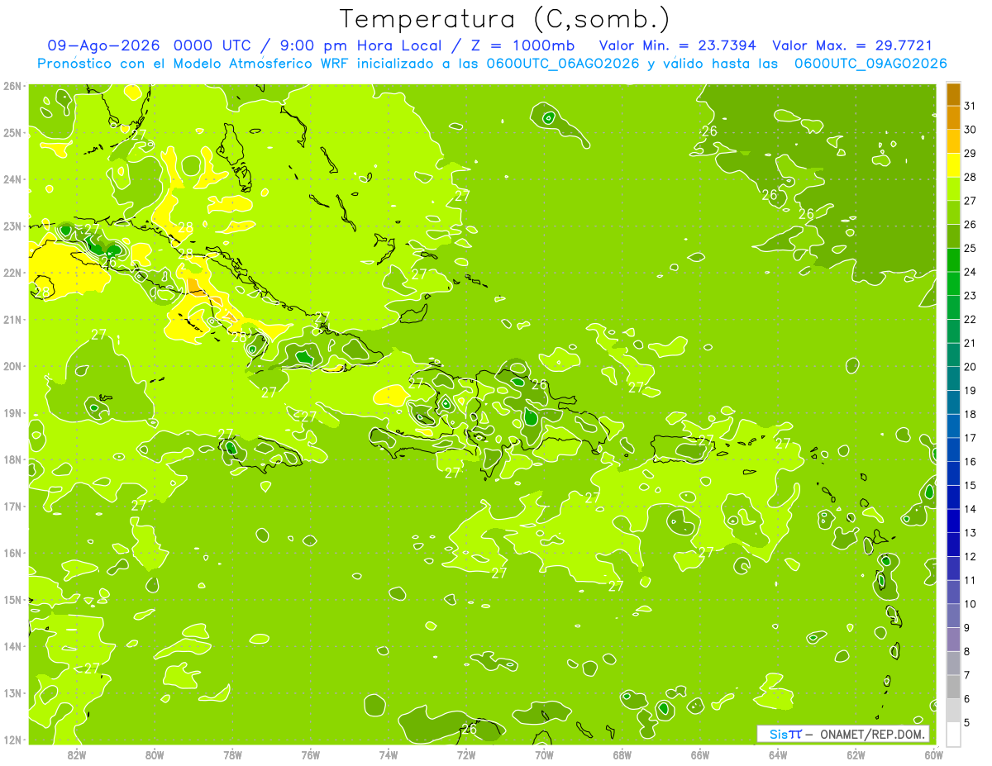Click the teal legend band between 19 and 20
Screen dimensions: 992x766
(953, 378)
